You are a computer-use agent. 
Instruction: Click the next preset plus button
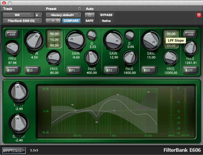(x=53, y=21)
